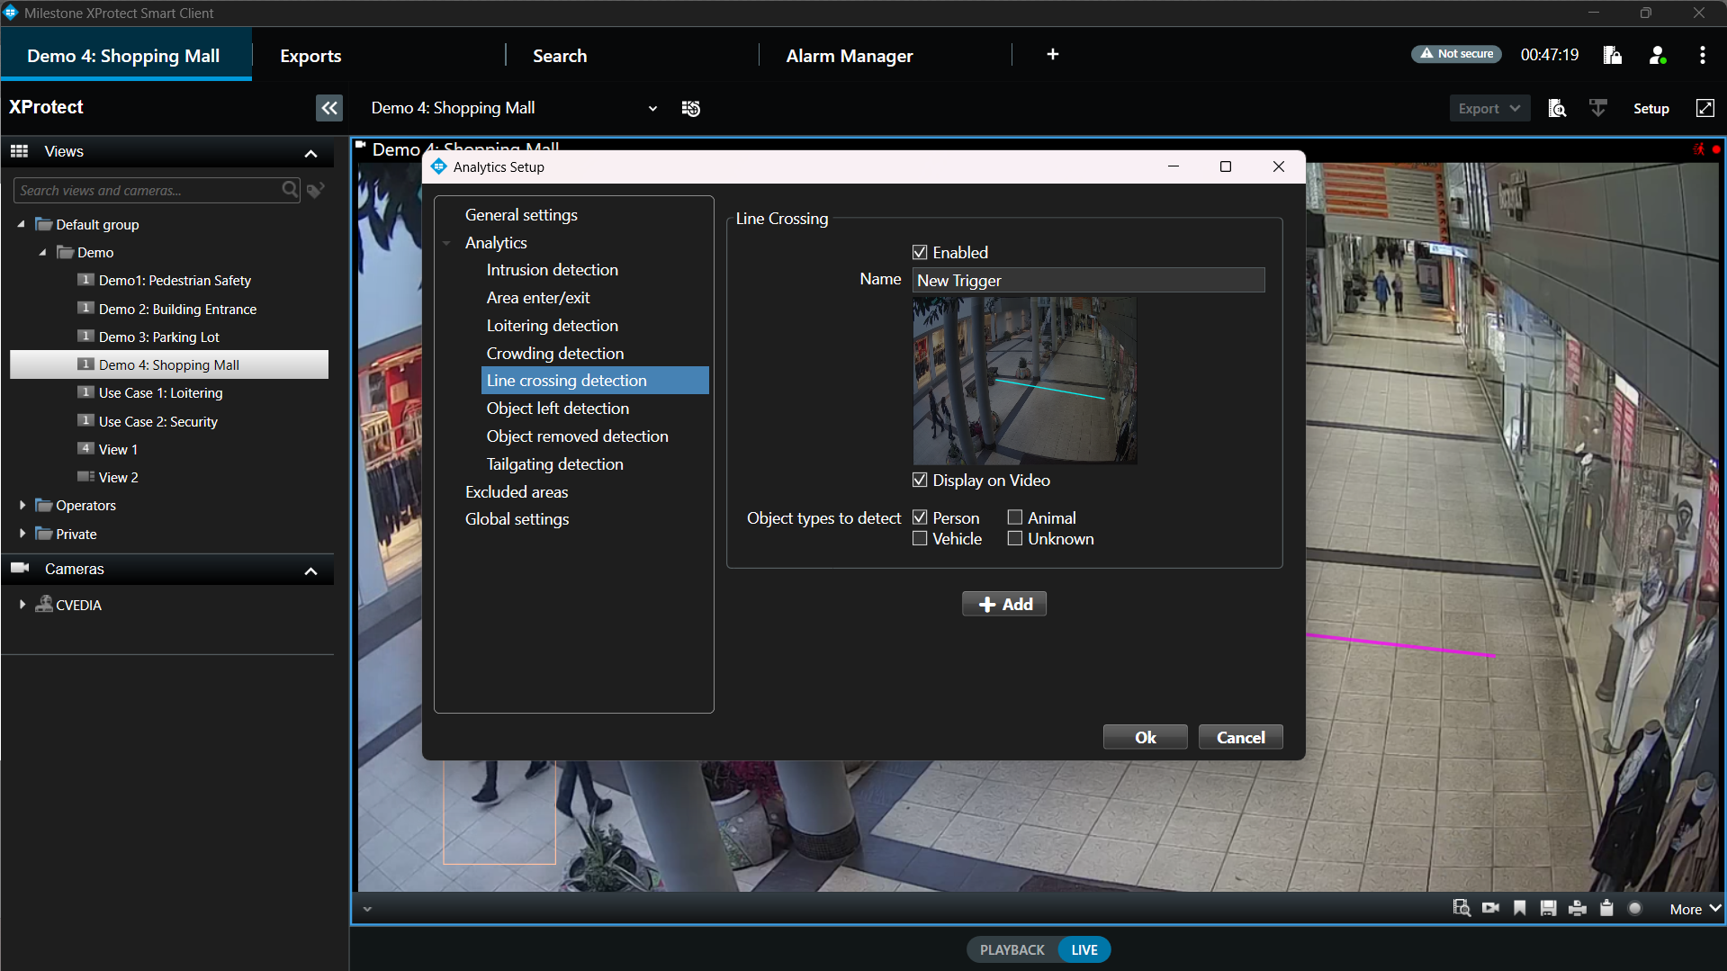Click the Cameras panel camera icon
Screen dimensions: 1727x971
[20, 568]
